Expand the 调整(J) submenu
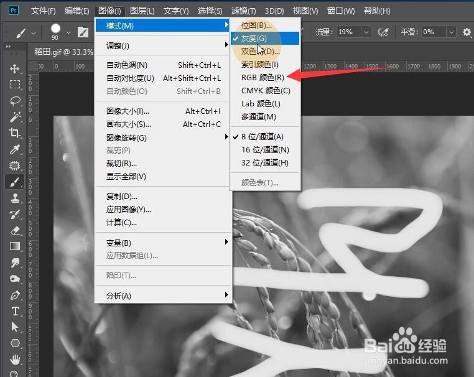 pyautogui.click(x=162, y=45)
